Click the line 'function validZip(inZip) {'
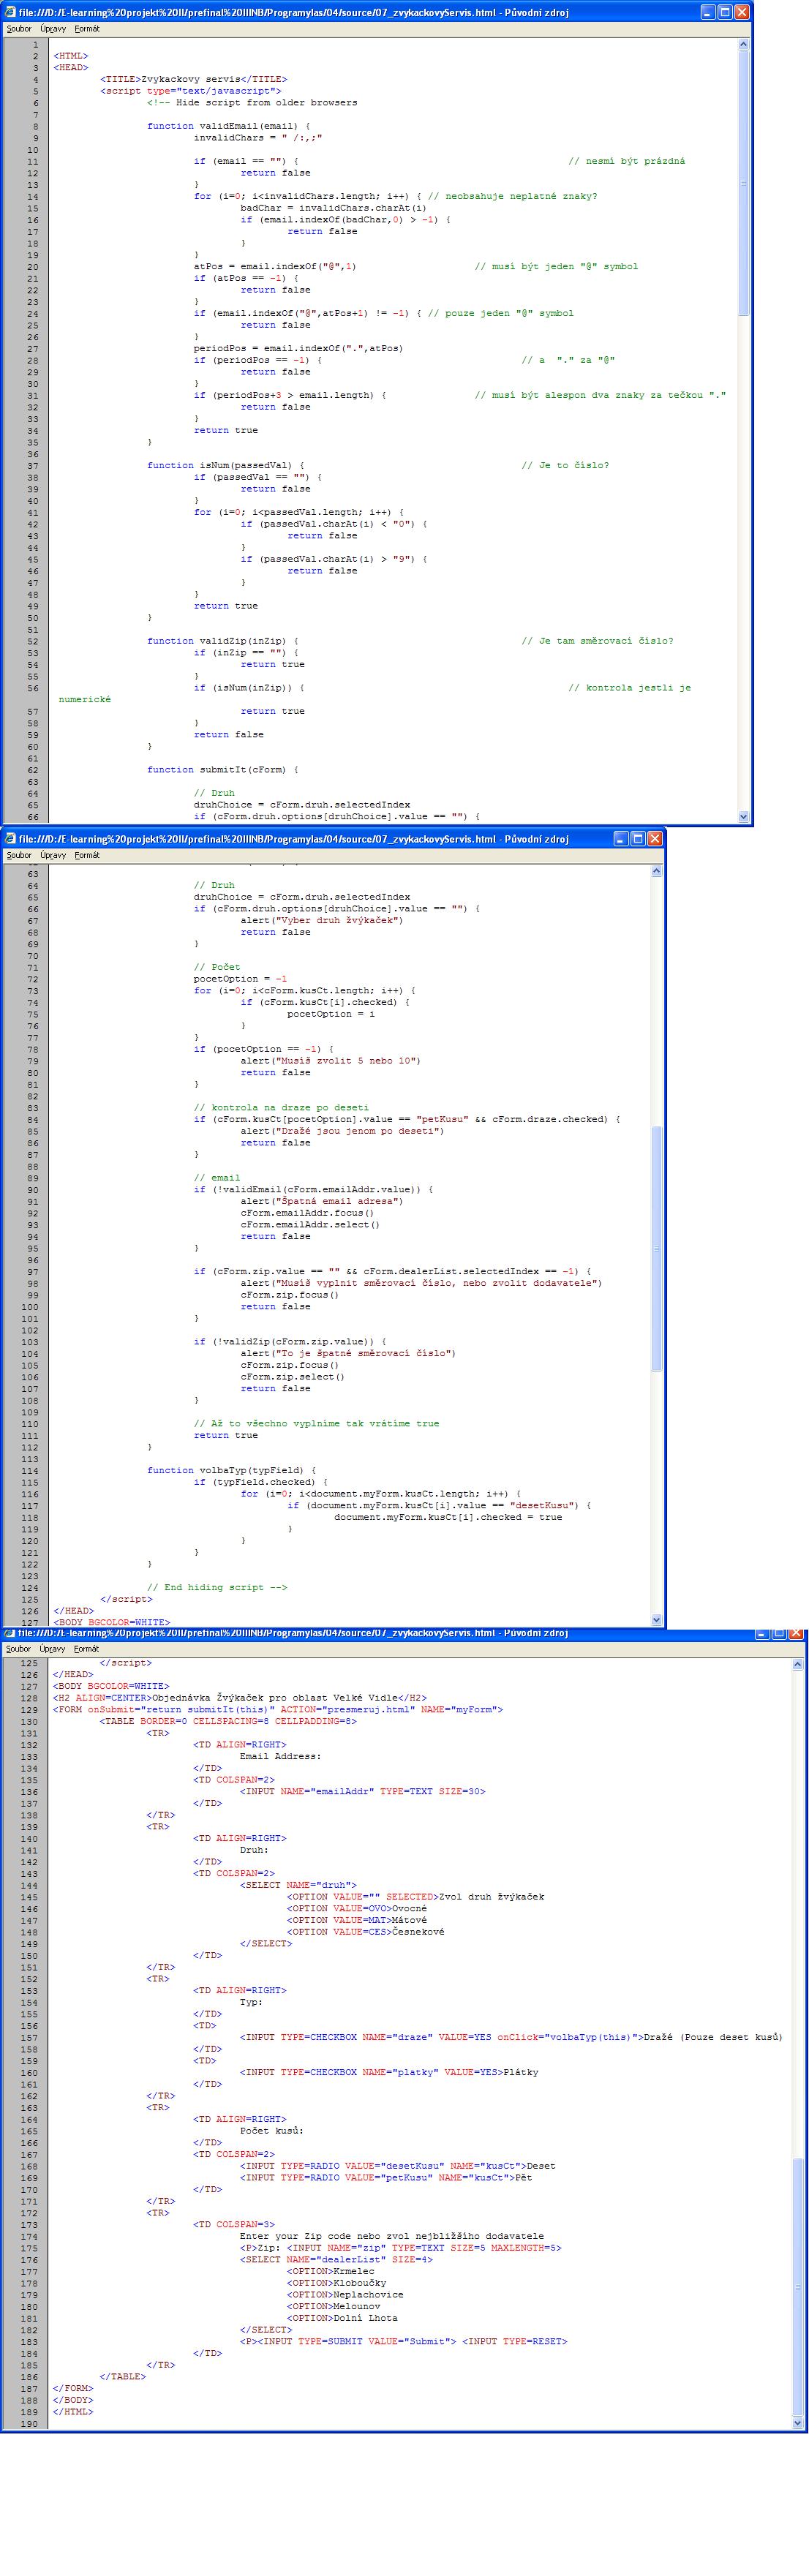The width and height of the screenshot is (809, 2560). [x=222, y=641]
